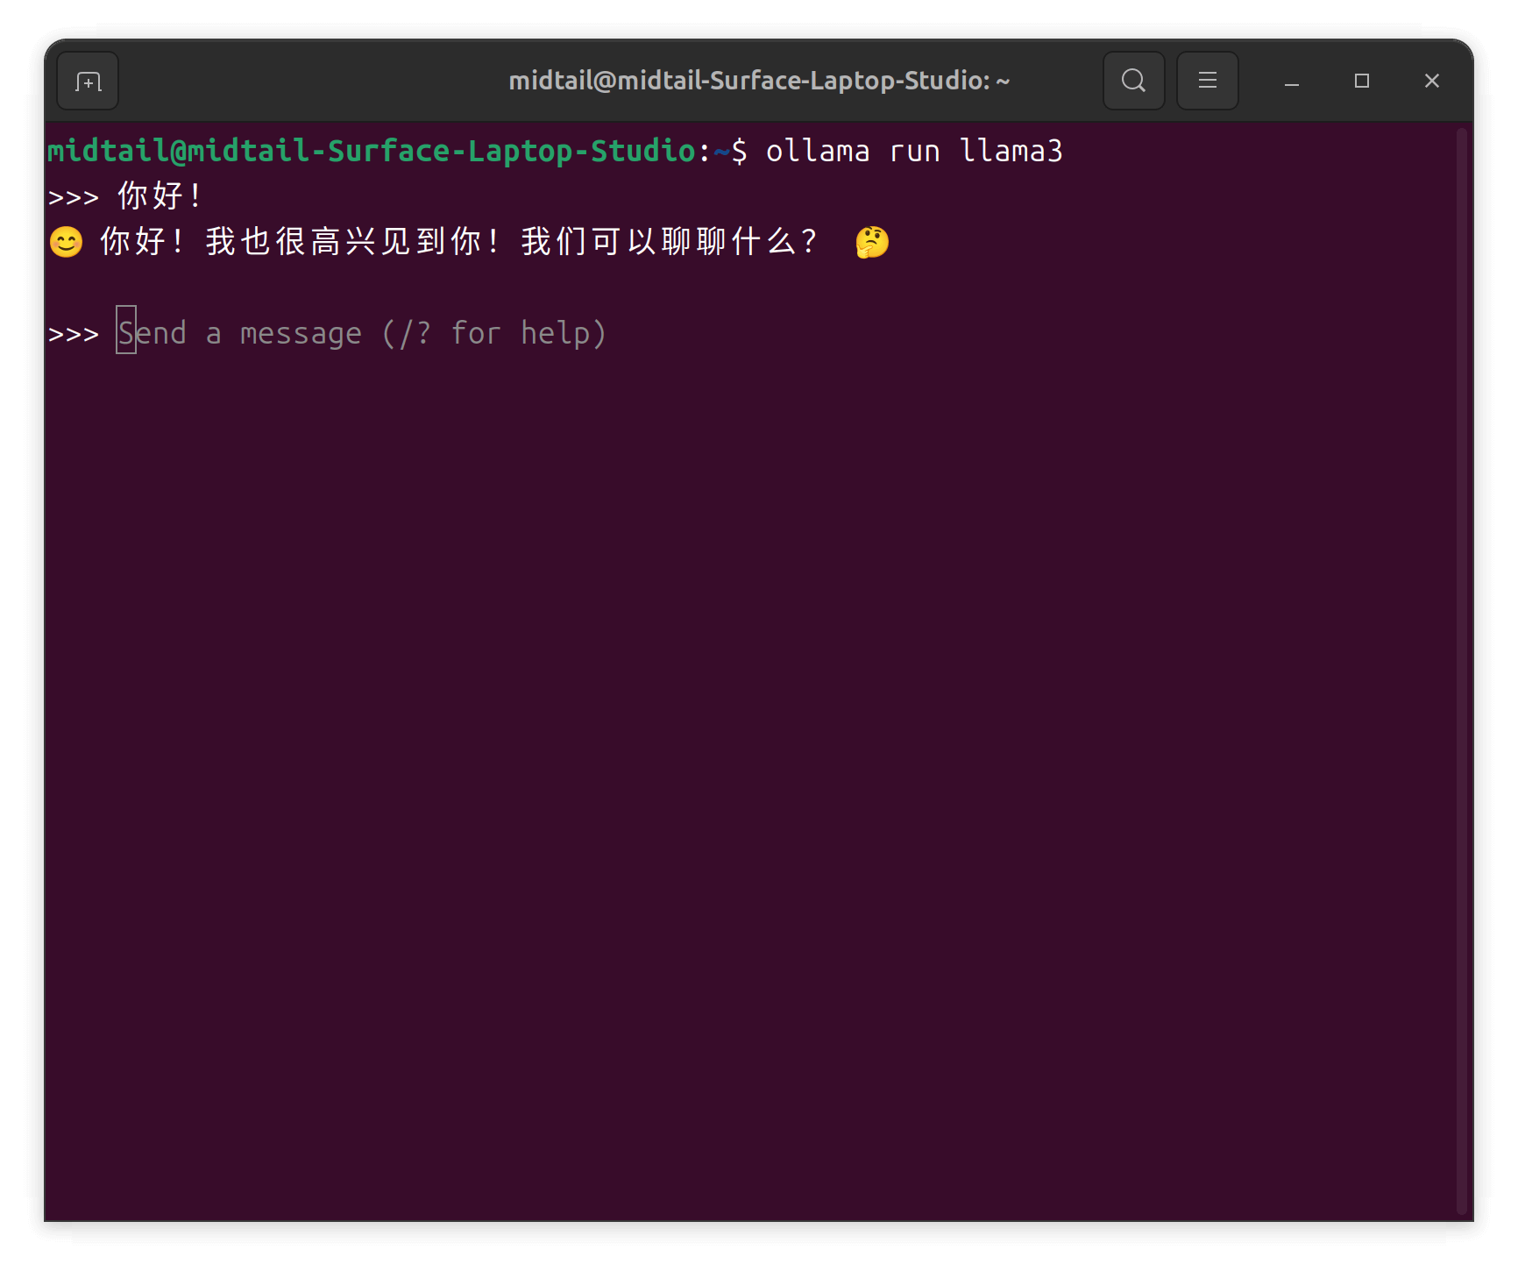Open a new terminal tab

(x=88, y=82)
